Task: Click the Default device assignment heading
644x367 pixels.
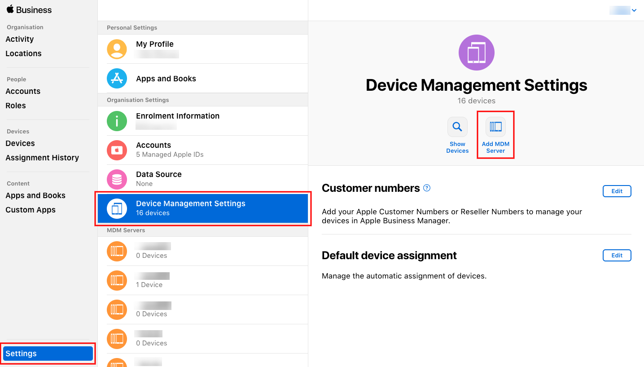Action: 389,256
